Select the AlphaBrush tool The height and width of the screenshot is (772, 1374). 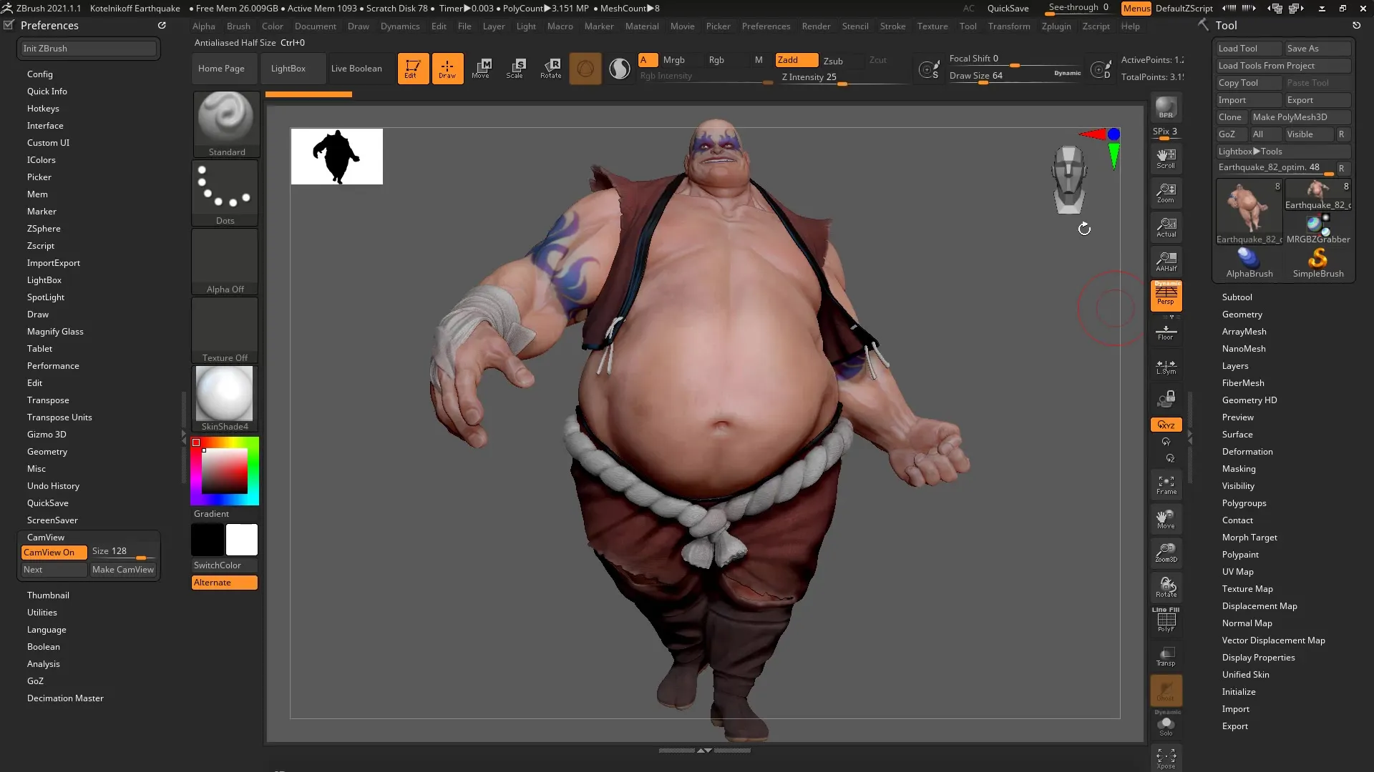(1249, 262)
